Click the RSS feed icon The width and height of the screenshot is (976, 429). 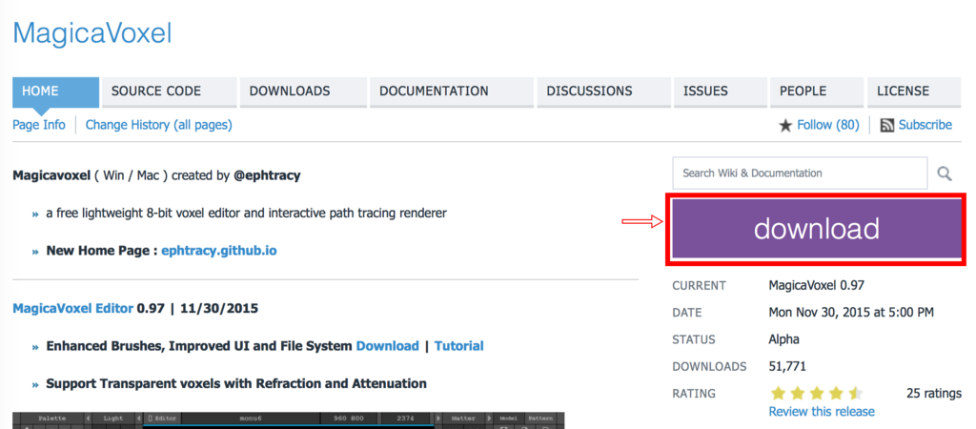[887, 126]
